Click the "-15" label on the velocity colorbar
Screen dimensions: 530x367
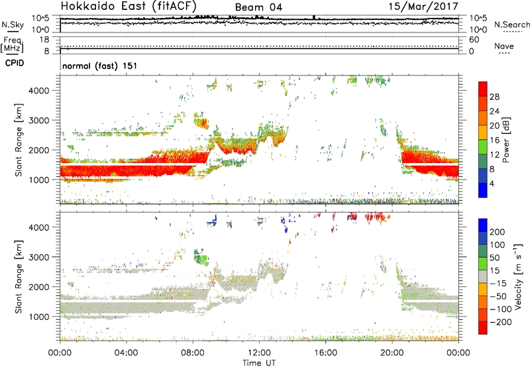click(x=498, y=283)
